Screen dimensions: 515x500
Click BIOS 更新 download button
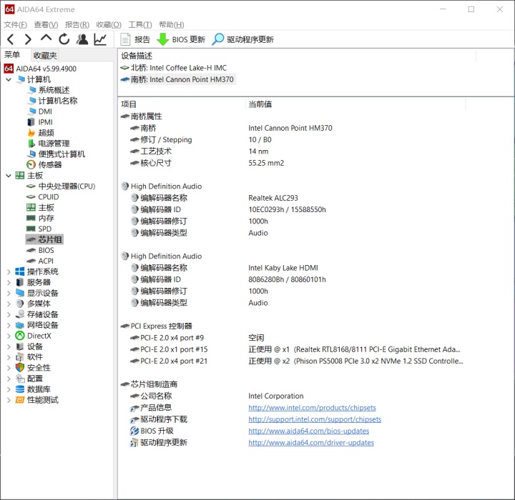click(x=181, y=39)
